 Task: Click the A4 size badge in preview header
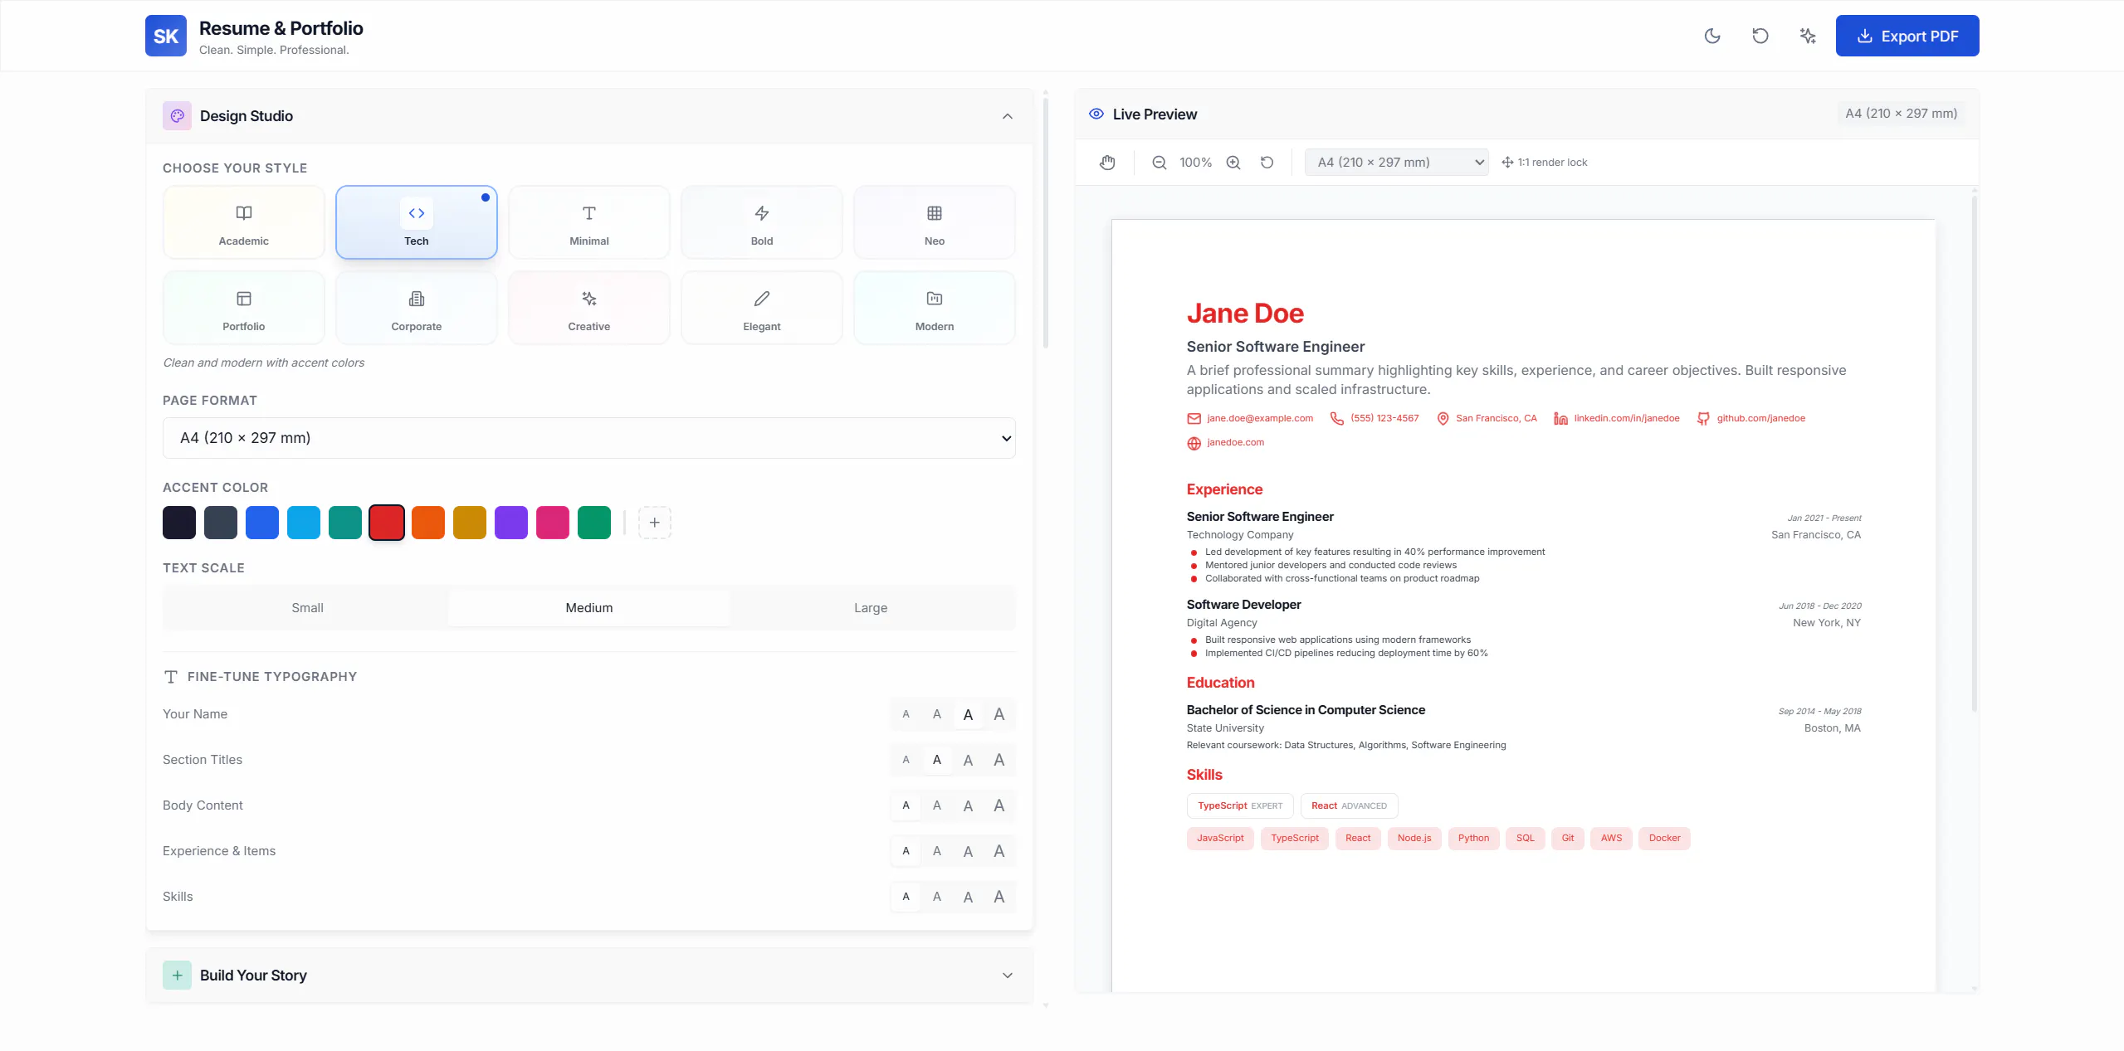pos(1901,114)
